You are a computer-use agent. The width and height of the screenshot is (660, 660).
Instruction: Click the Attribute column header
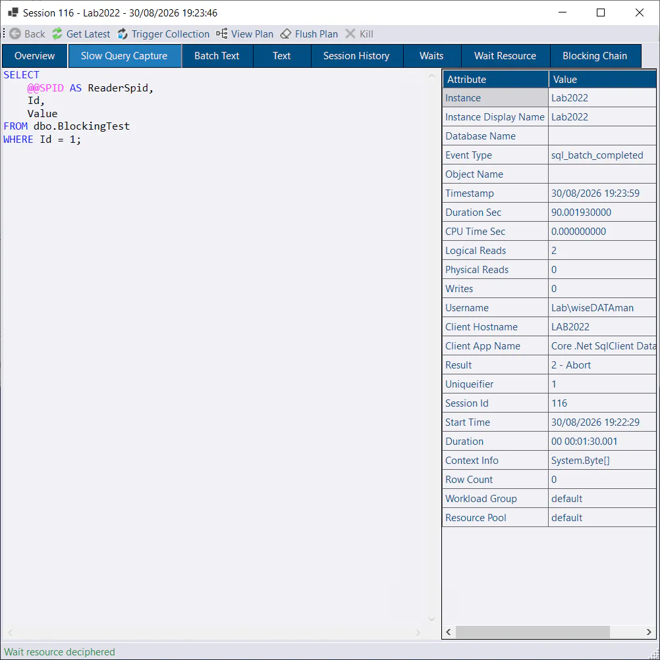(x=495, y=79)
